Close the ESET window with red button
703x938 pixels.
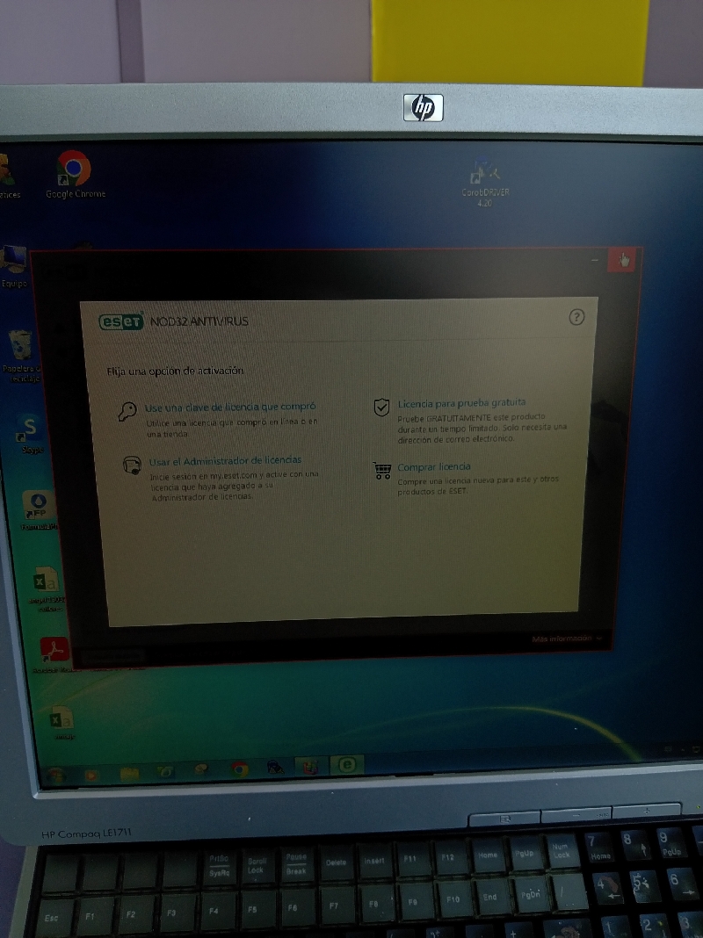623,260
